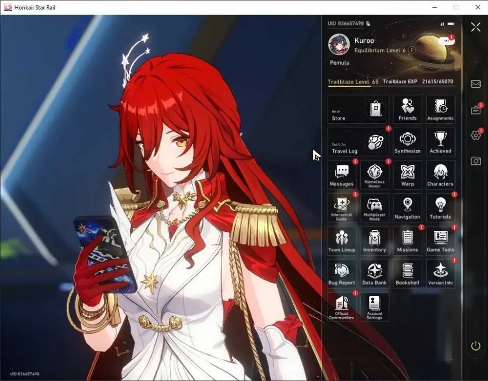This screenshot has height=381, width=488.
Task: Open Multiplayer Mode
Action: [x=374, y=208]
